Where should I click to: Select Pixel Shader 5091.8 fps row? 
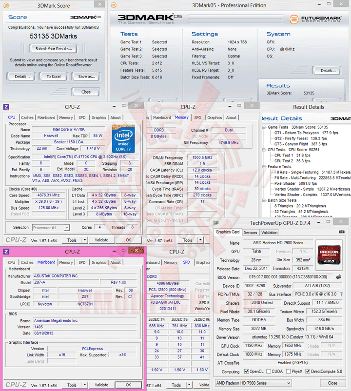coord(295,183)
